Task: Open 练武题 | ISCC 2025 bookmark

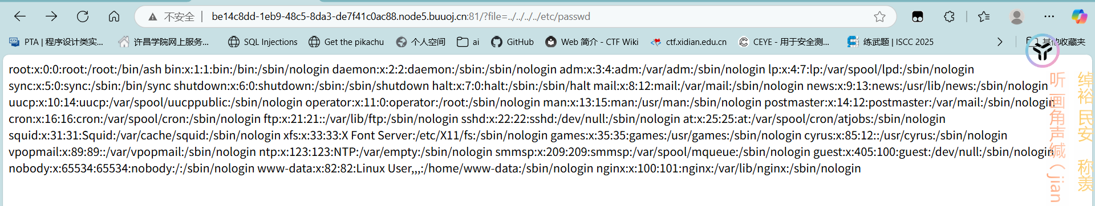Action: tap(890, 42)
